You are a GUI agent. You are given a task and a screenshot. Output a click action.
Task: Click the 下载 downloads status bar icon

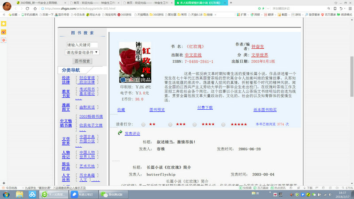[x=308, y=188]
